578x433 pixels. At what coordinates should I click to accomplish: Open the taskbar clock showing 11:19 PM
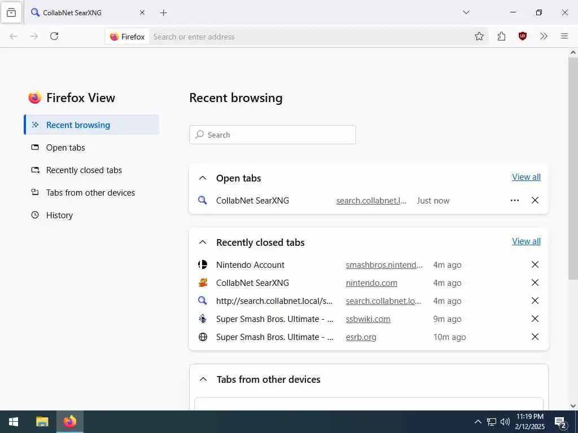click(529, 422)
